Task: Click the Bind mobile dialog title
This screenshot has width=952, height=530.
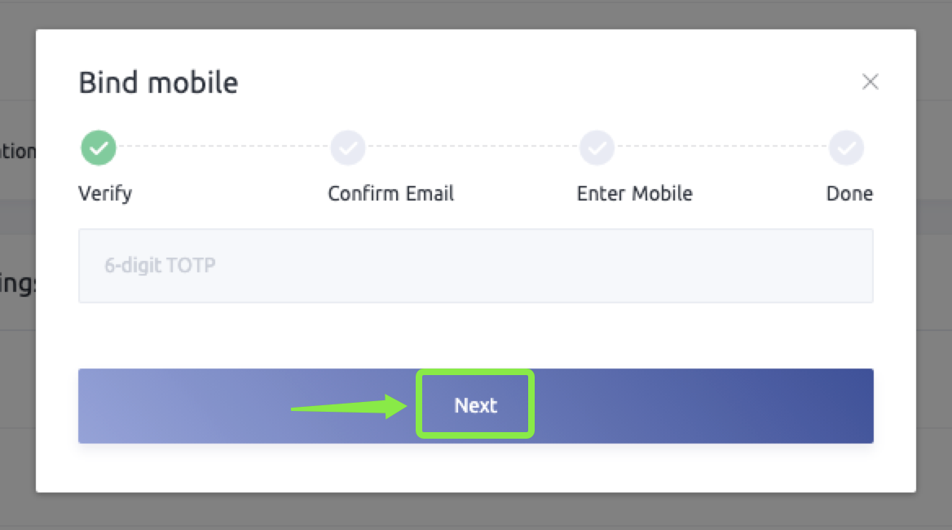Action: pyautogui.click(x=158, y=83)
